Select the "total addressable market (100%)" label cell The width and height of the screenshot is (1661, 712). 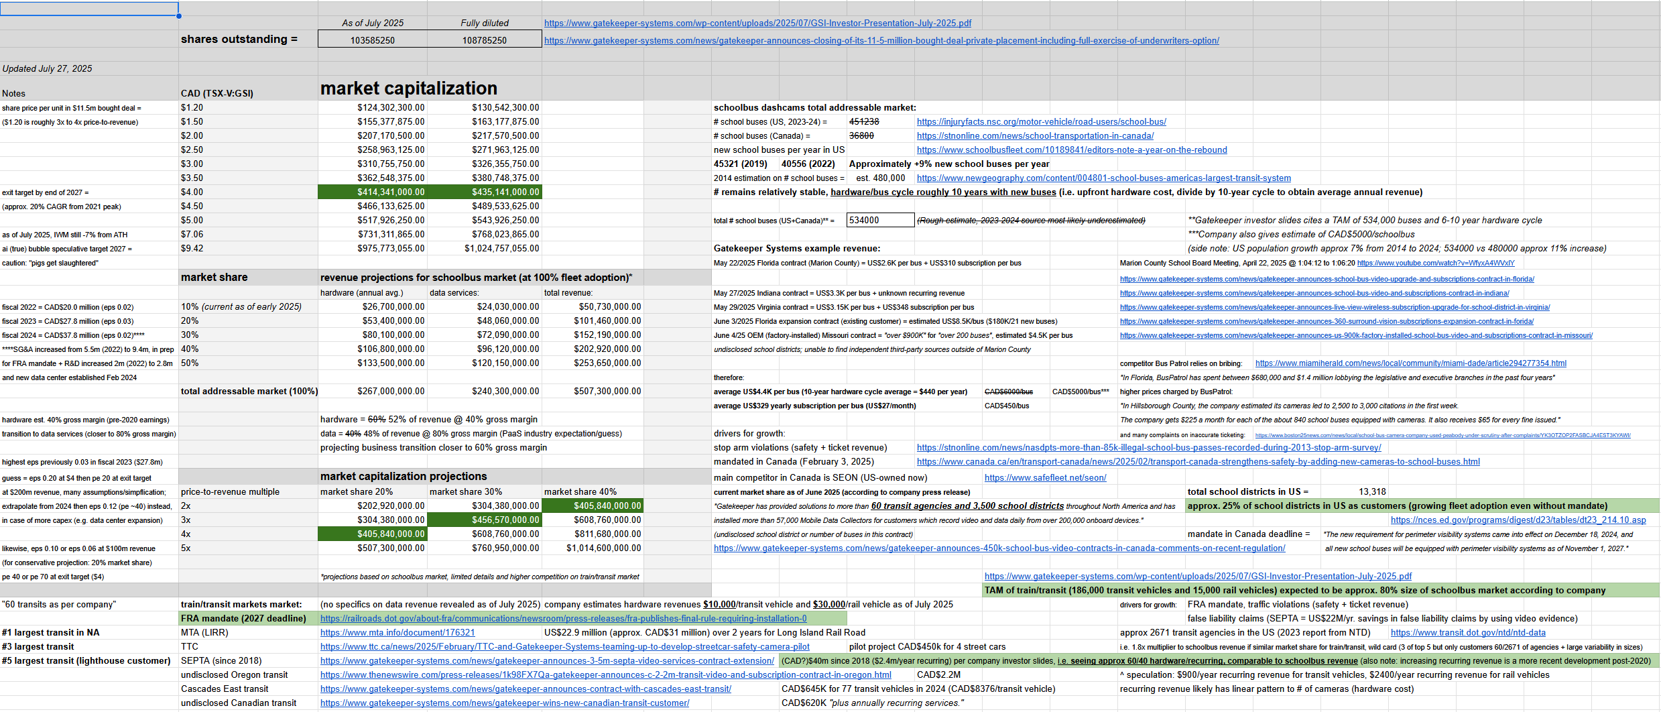[248, 392]
